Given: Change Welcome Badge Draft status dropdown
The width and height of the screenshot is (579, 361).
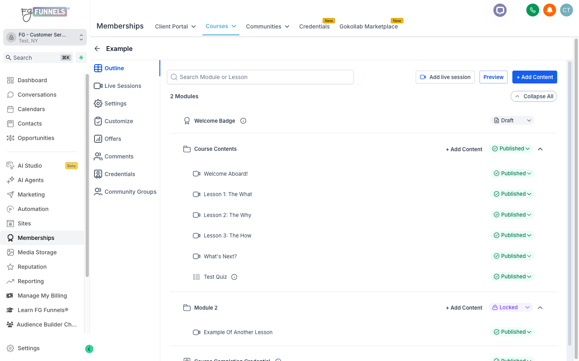Looking at the screenshot, I should 513,120.
